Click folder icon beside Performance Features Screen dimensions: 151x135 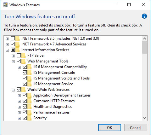pyautogui.click(x=29, y=112)
